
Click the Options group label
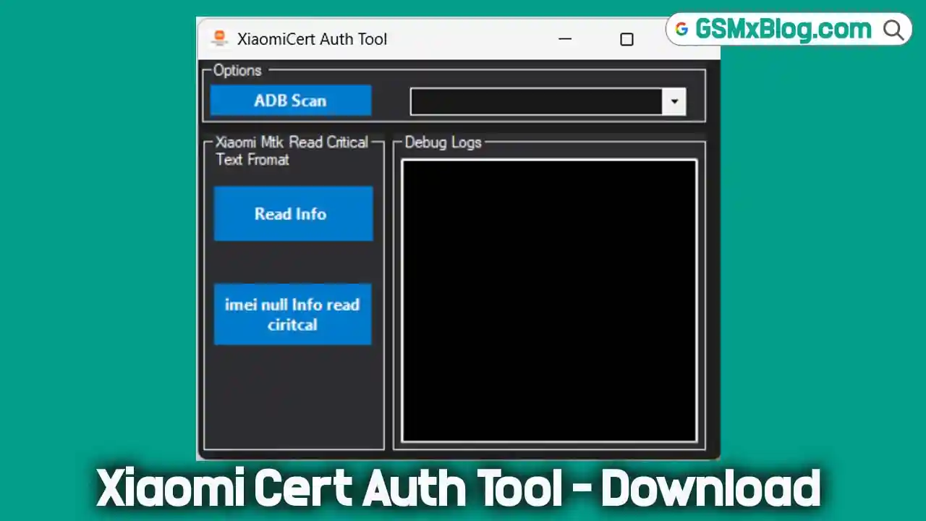pyautogui.click(x=237, y=70)
